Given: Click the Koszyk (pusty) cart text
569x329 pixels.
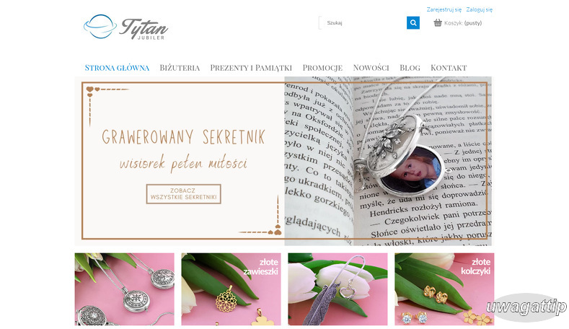Looking at the screenshot, I should coord(463,23).
